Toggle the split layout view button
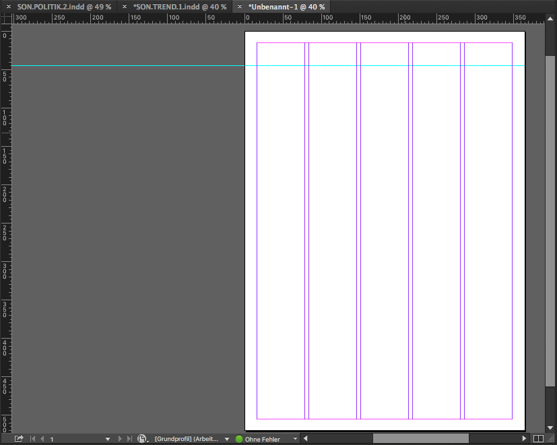This screenshot has width=557, height=445. point(538,439)
